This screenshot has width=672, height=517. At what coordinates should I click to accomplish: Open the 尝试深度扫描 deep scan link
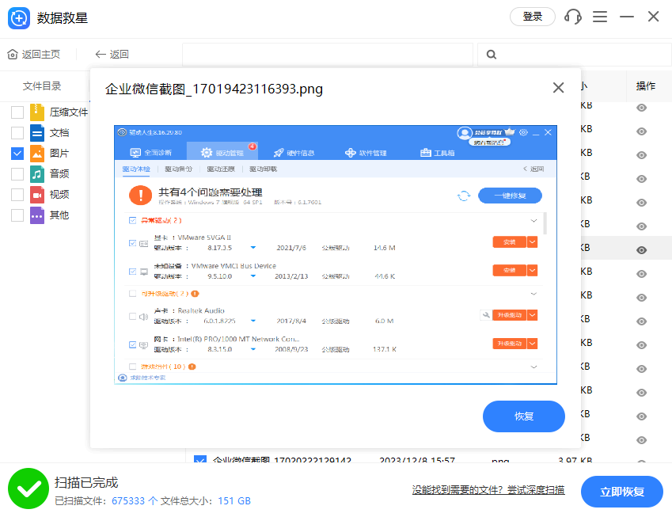[536, 490]
